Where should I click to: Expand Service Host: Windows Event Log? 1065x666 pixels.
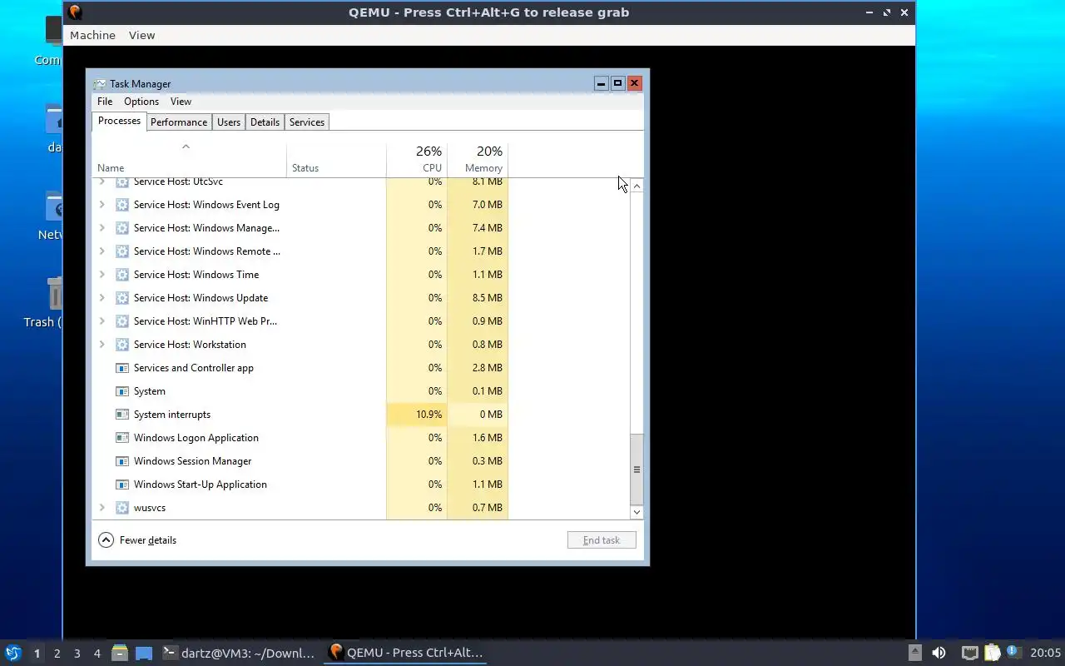click(x=102, y=205)
